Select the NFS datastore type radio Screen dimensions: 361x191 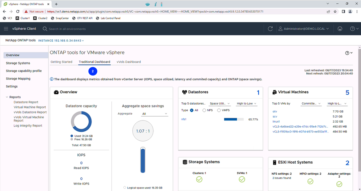204,110
